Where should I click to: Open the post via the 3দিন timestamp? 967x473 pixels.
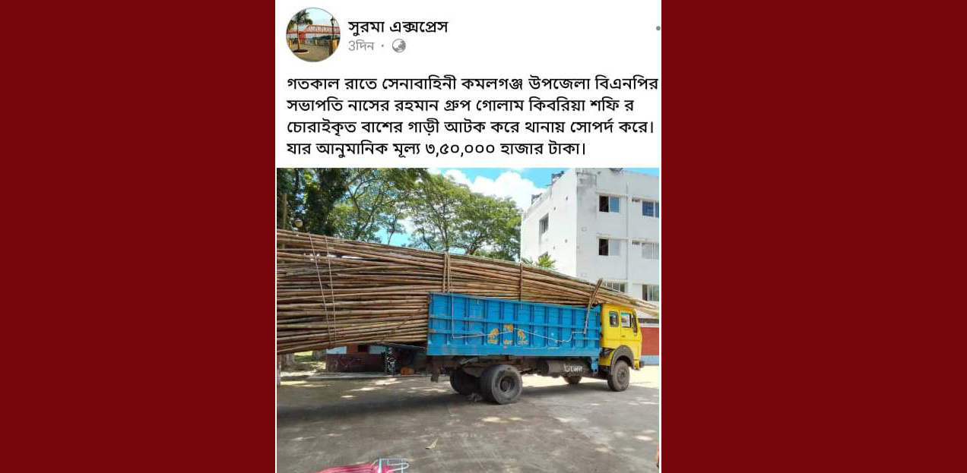coord(361,46)
